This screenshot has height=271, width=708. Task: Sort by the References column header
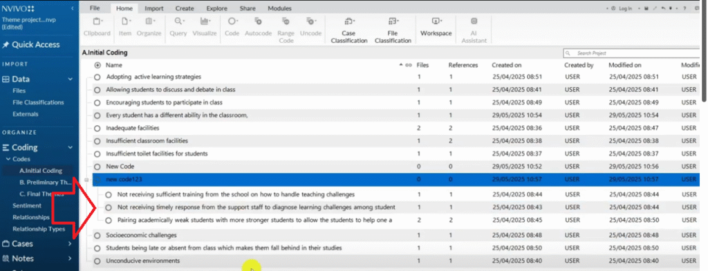coord(463,66)
